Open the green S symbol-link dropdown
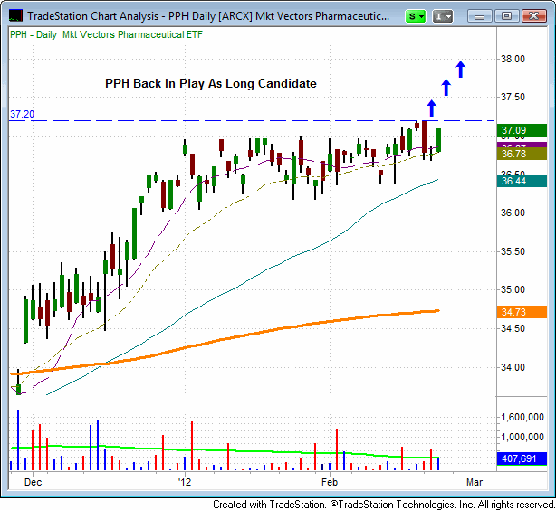 [x=416, y=16]
